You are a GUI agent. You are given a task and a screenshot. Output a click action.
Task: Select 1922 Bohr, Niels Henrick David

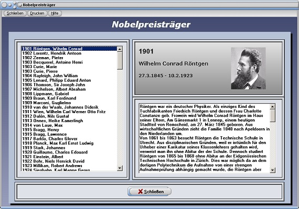pos(69,161)
